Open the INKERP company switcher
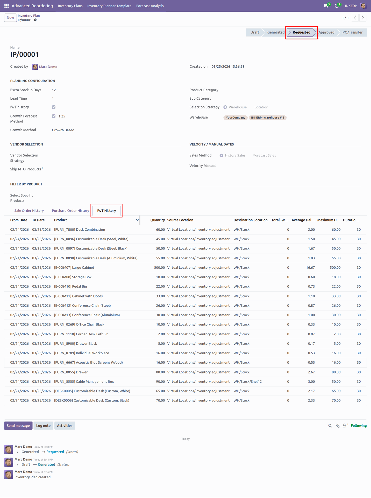The height and width of the screenshot is (498, 371). point(351,6)
